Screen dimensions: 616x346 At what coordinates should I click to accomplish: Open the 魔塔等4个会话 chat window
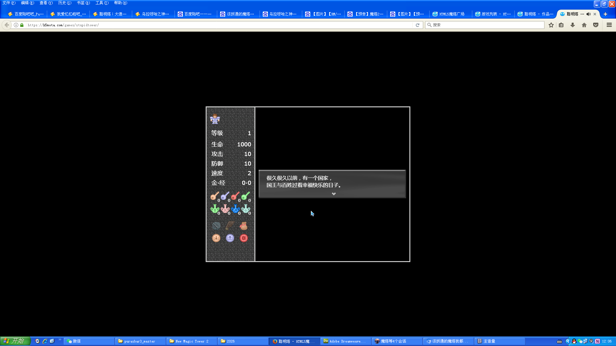tap(397, 341)
